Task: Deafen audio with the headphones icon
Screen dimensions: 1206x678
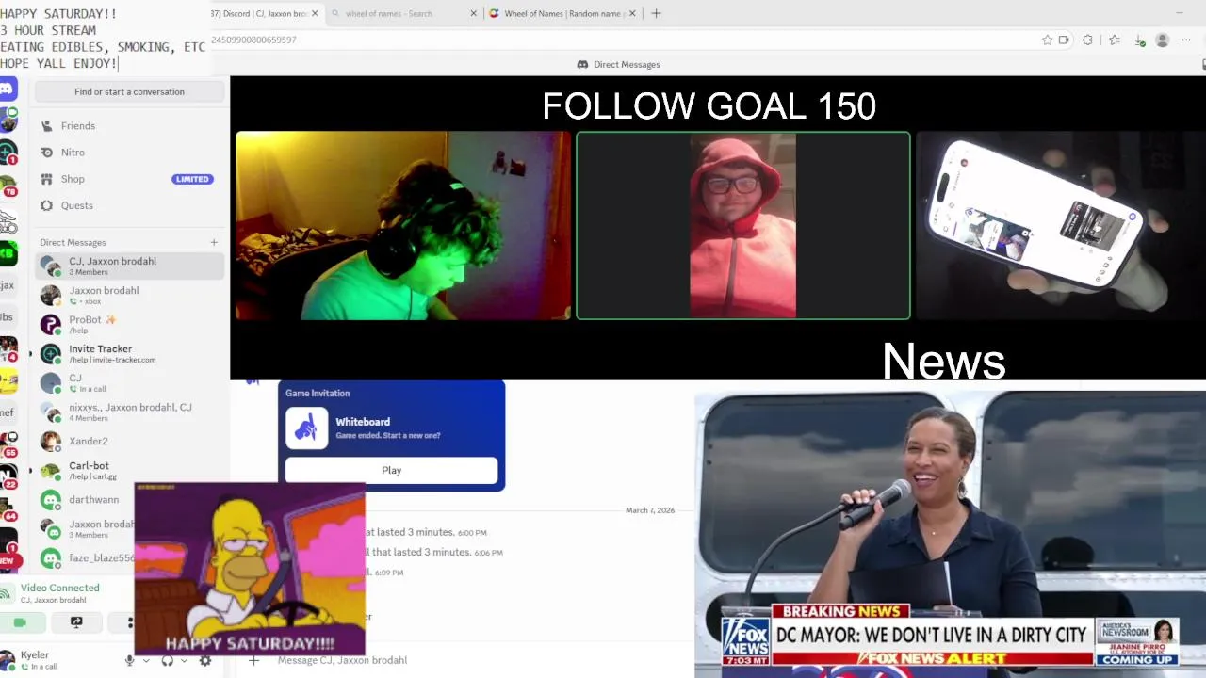Action: (x=168, y=661)
